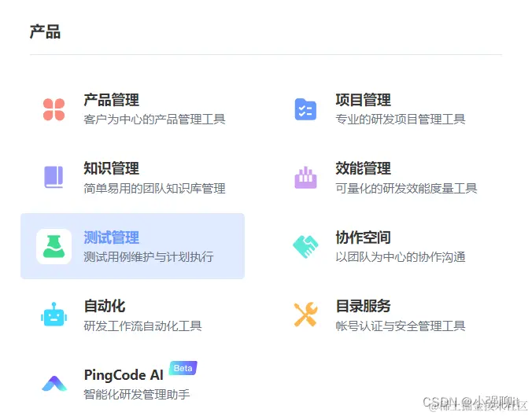
Task: Click the Beta badge next to PingCode AI
Action: [x=183, y=368]
